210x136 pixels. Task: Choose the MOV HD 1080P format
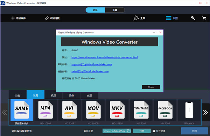point(93,110)
